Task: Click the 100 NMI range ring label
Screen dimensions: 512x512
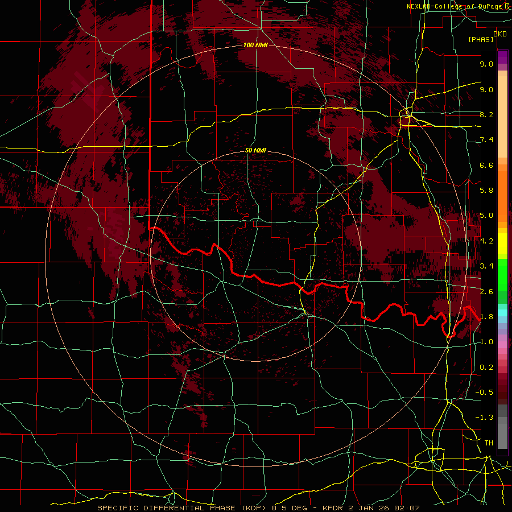Action: coord(255,45)
